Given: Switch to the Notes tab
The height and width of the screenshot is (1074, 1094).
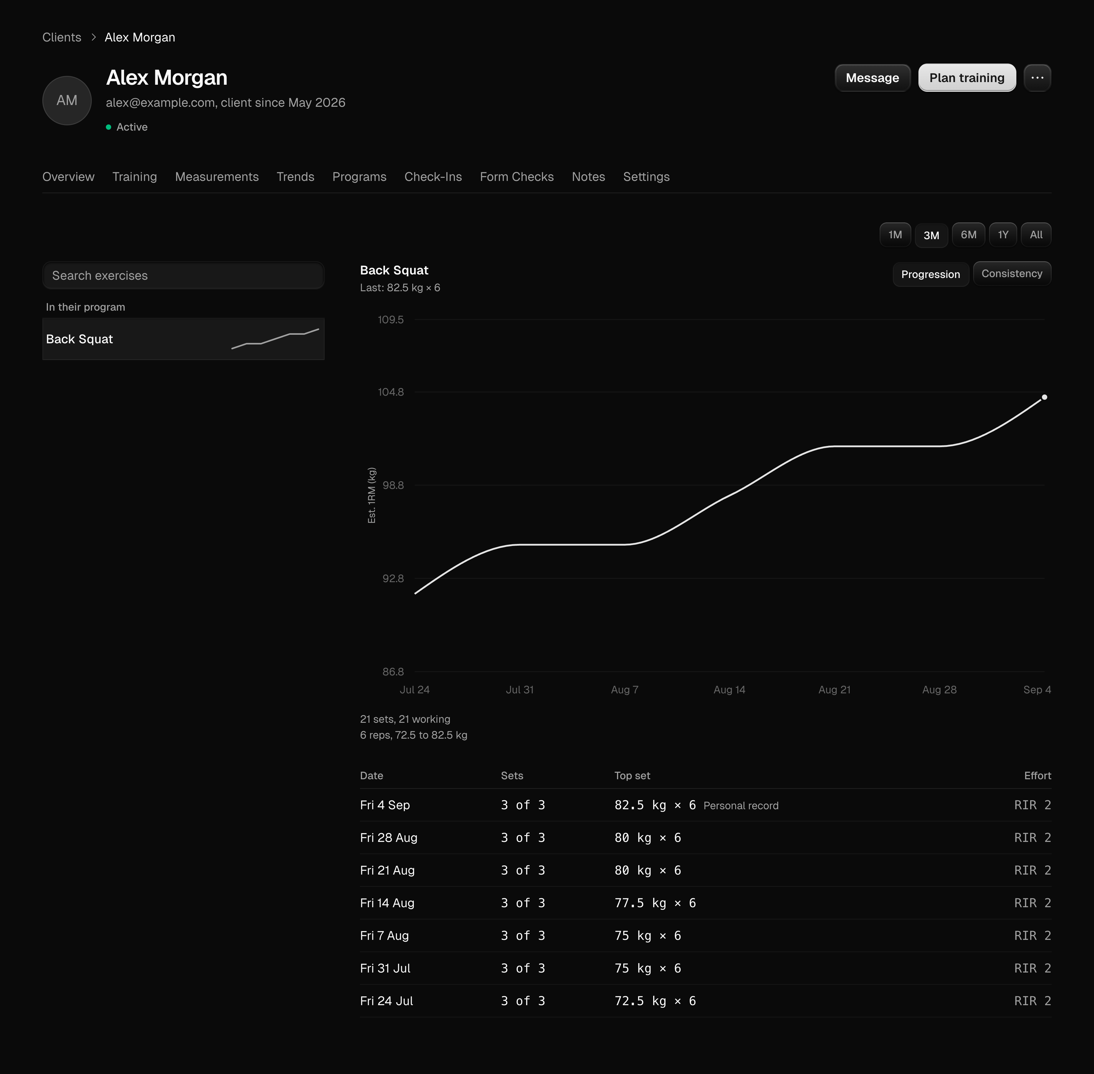Looking at the screenshot, I should pyautogui.click(x=588, y=176).
